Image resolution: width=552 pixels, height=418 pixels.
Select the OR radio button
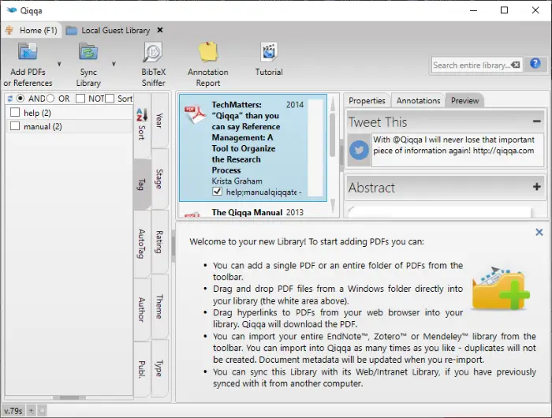50,99
